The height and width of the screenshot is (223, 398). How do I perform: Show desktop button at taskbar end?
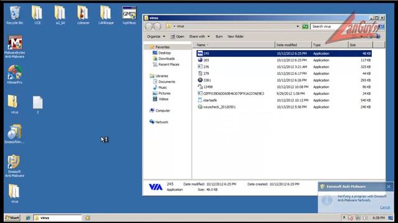(391, 217)
